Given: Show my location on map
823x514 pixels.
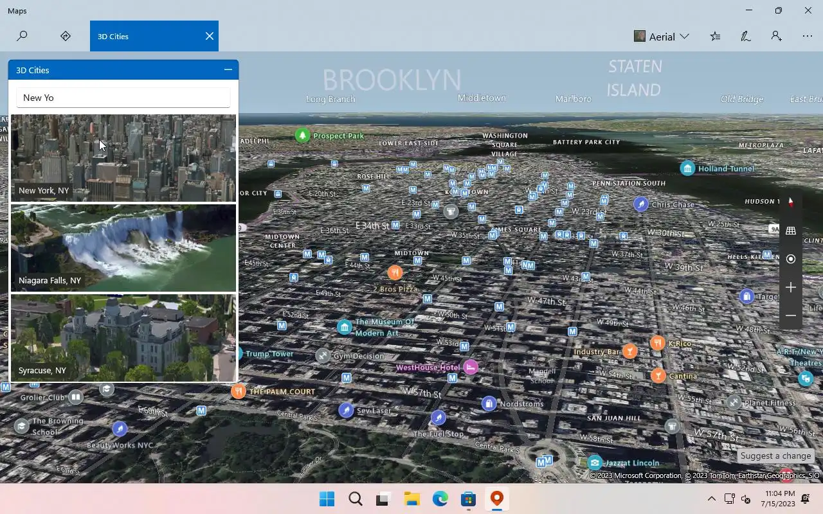Looking at the screenshot, I should tap(791, 259).
